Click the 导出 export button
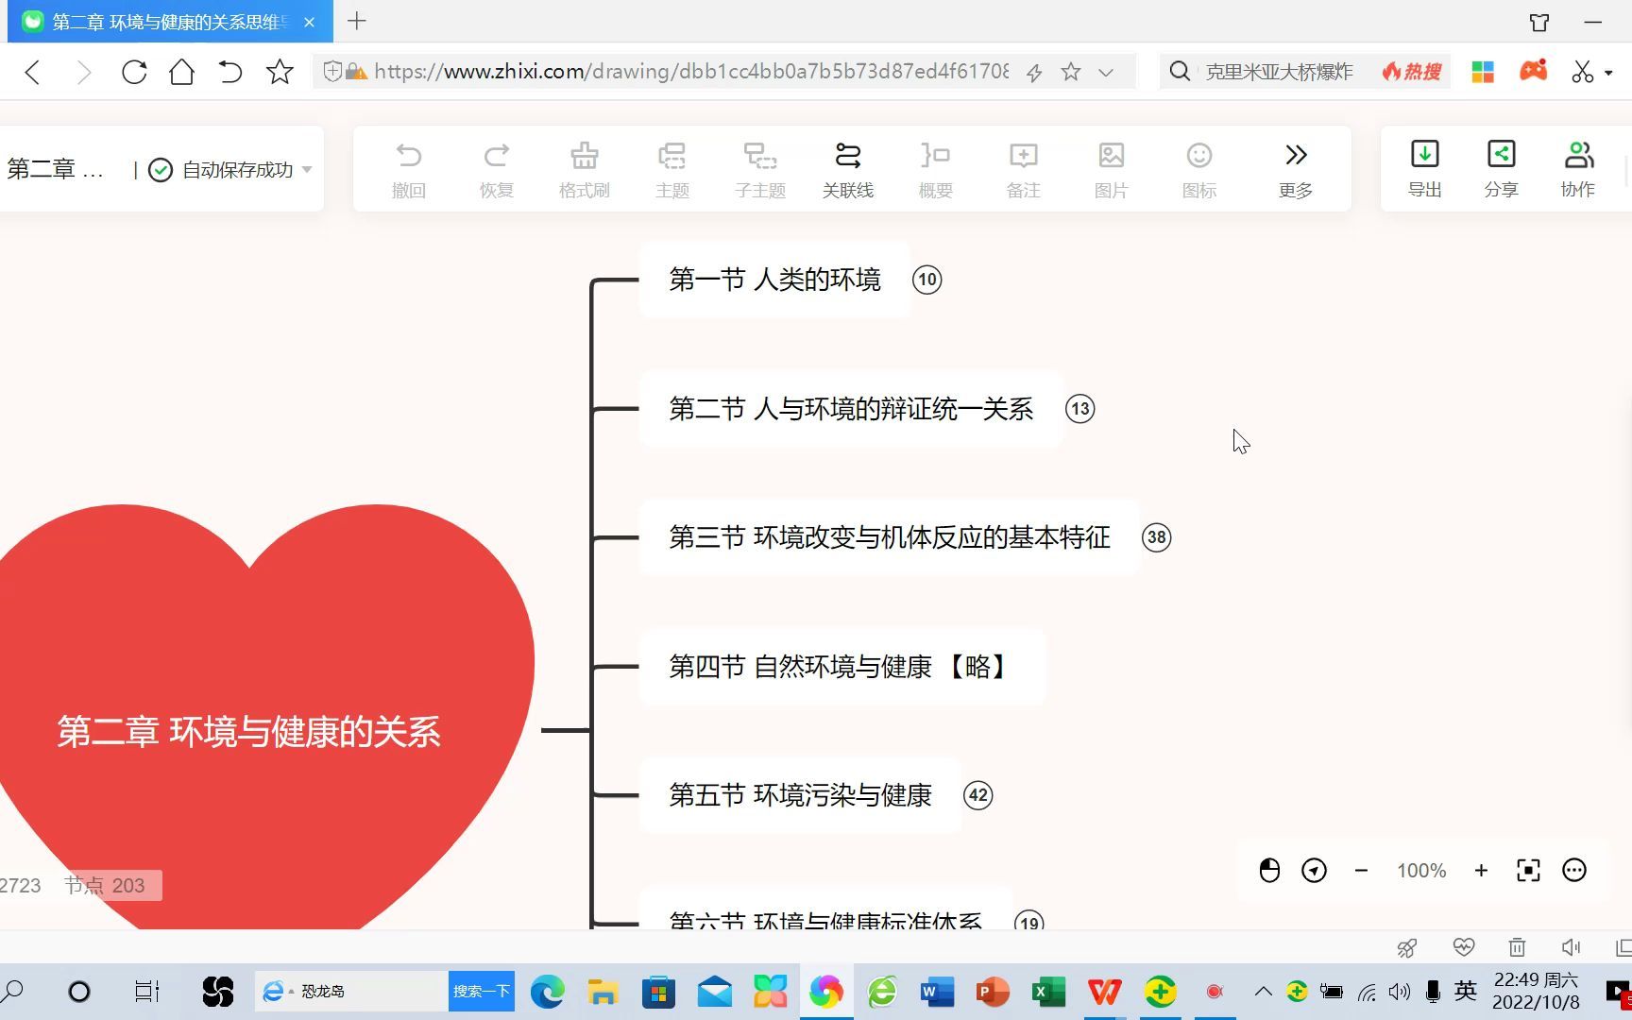The image size is (1632, 1020). coord(1424,169)
